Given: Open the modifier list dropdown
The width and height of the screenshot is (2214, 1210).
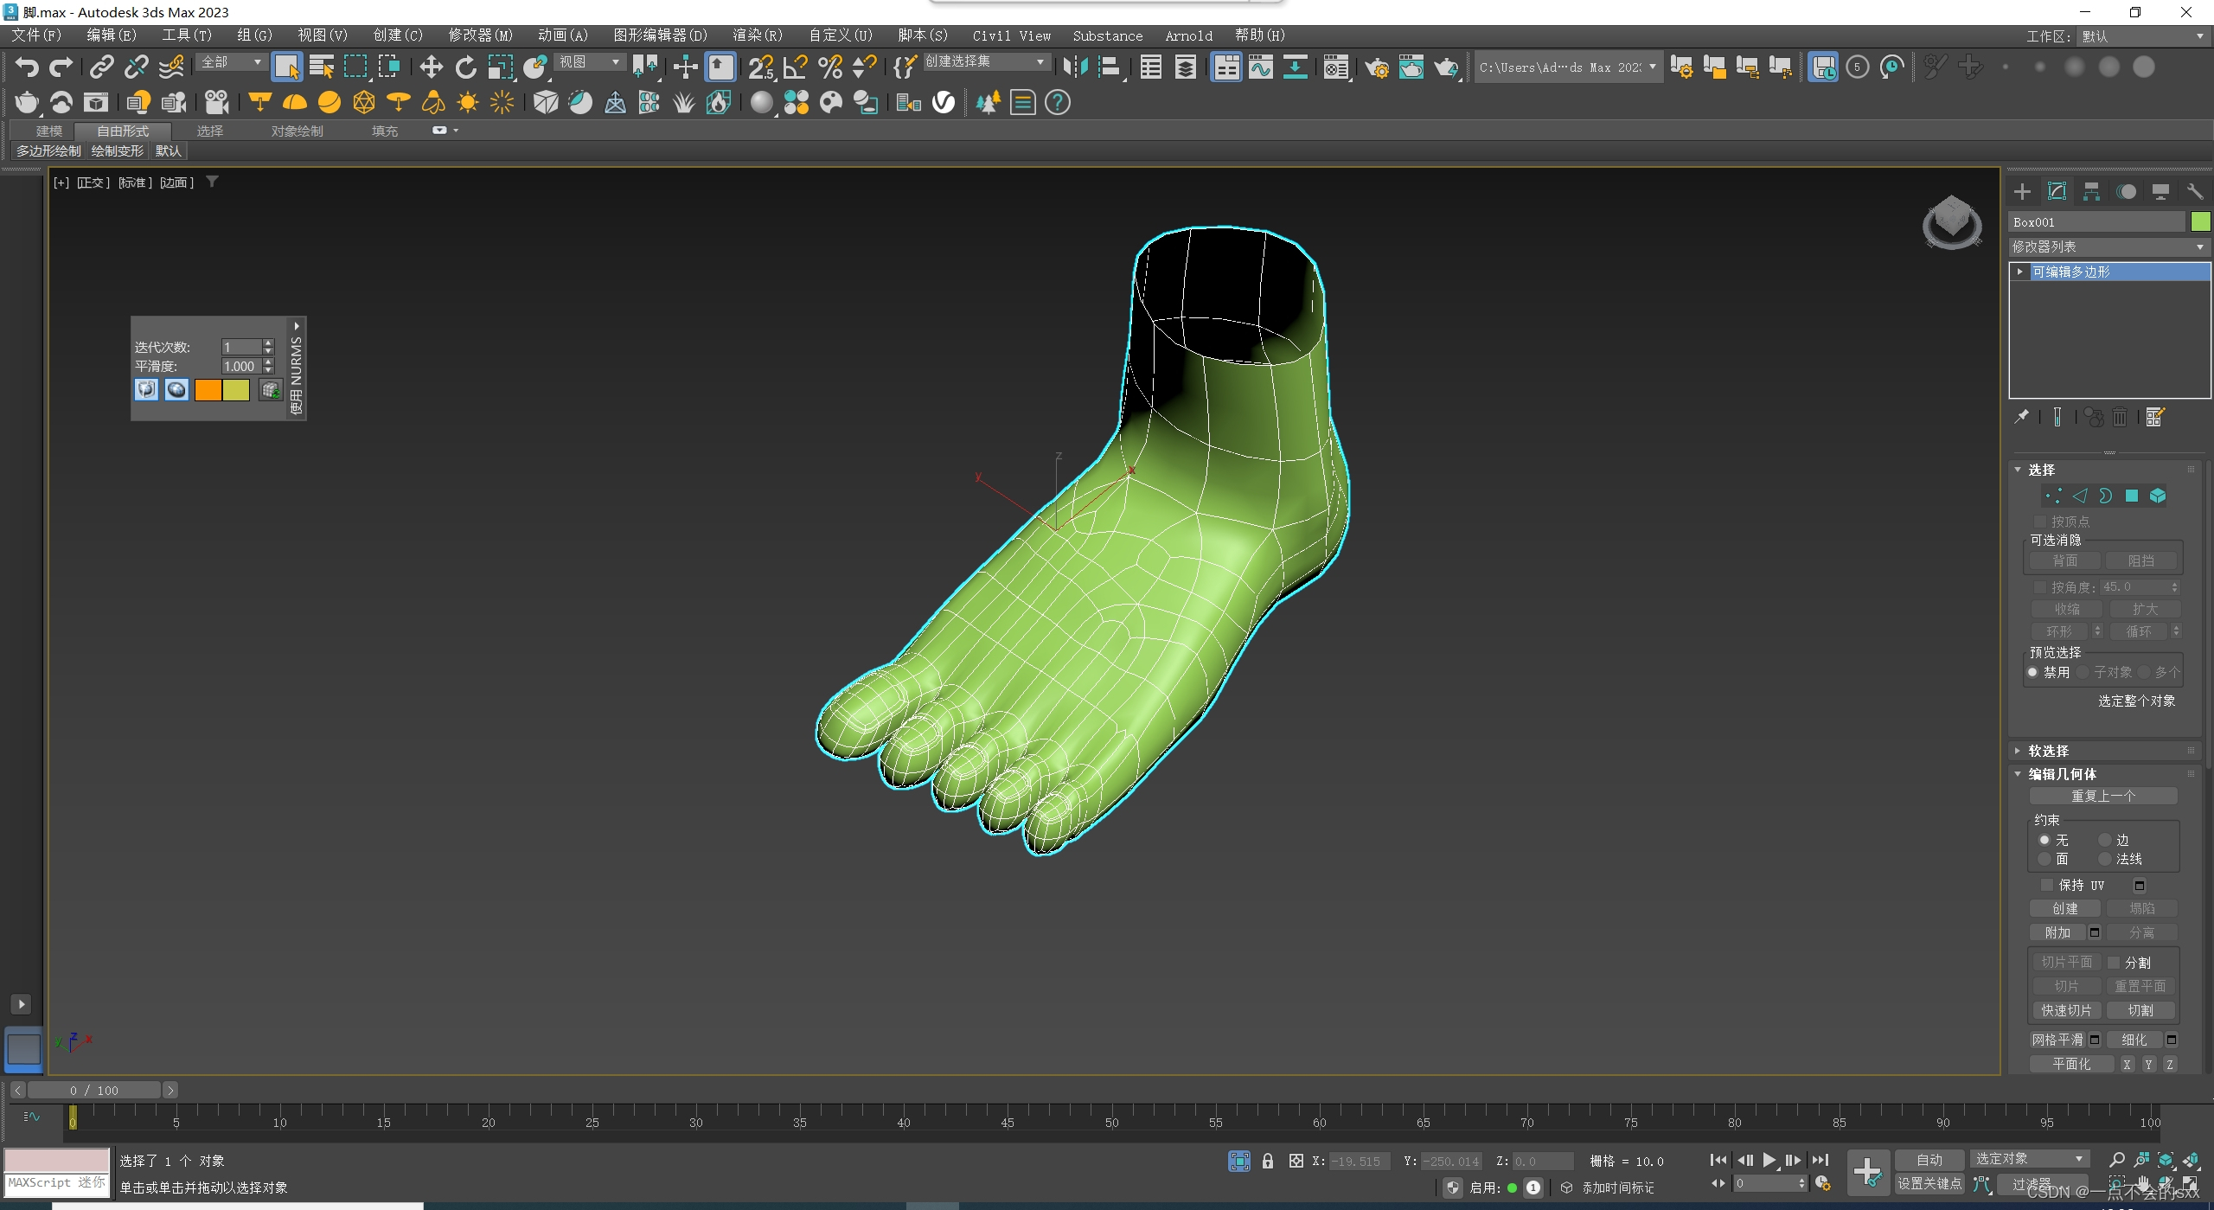Looking at the screenshot, I should (x=2108, y=246).
